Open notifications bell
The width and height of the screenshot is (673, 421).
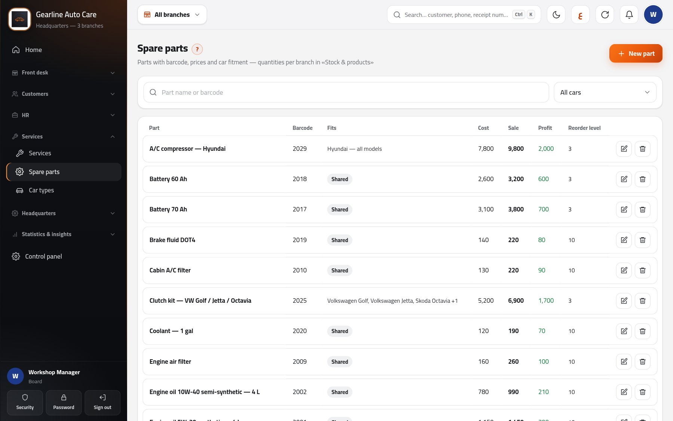coord(629,15)
